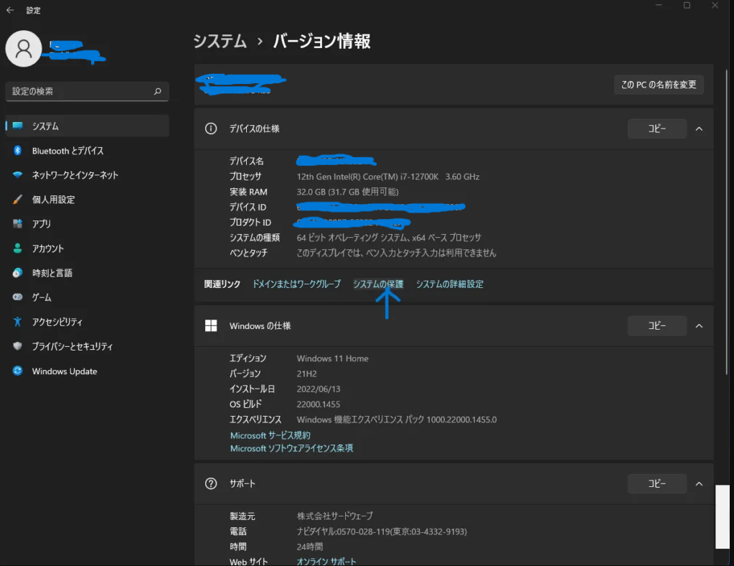Open Bluetooth とデバイス settings
This screenshot has height=566, width=734.
(87, 150)
